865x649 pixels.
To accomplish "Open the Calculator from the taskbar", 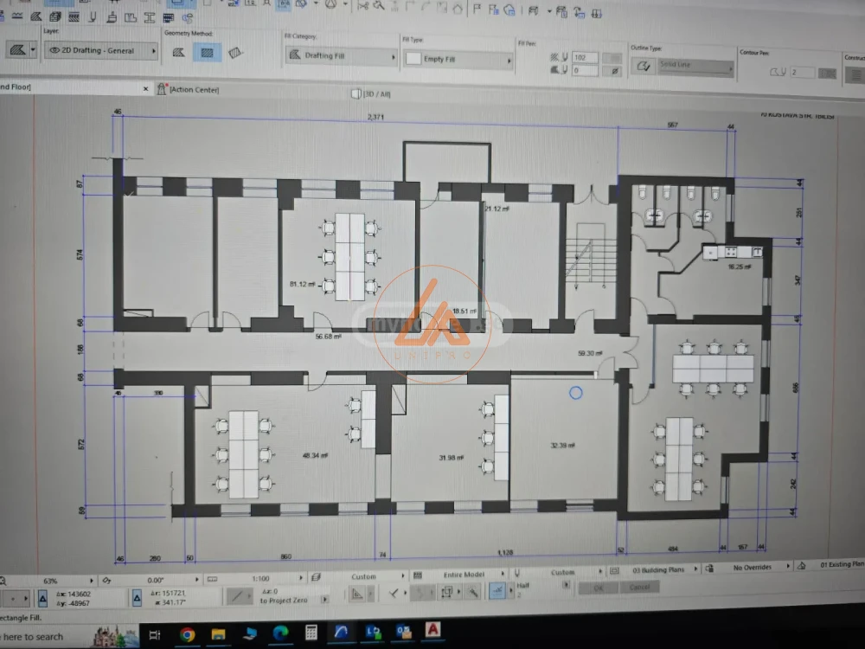I will tap(311, 634).
